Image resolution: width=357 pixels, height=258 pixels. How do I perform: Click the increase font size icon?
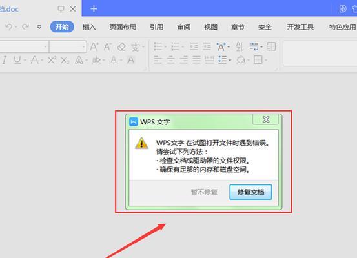tap(94, 46)
